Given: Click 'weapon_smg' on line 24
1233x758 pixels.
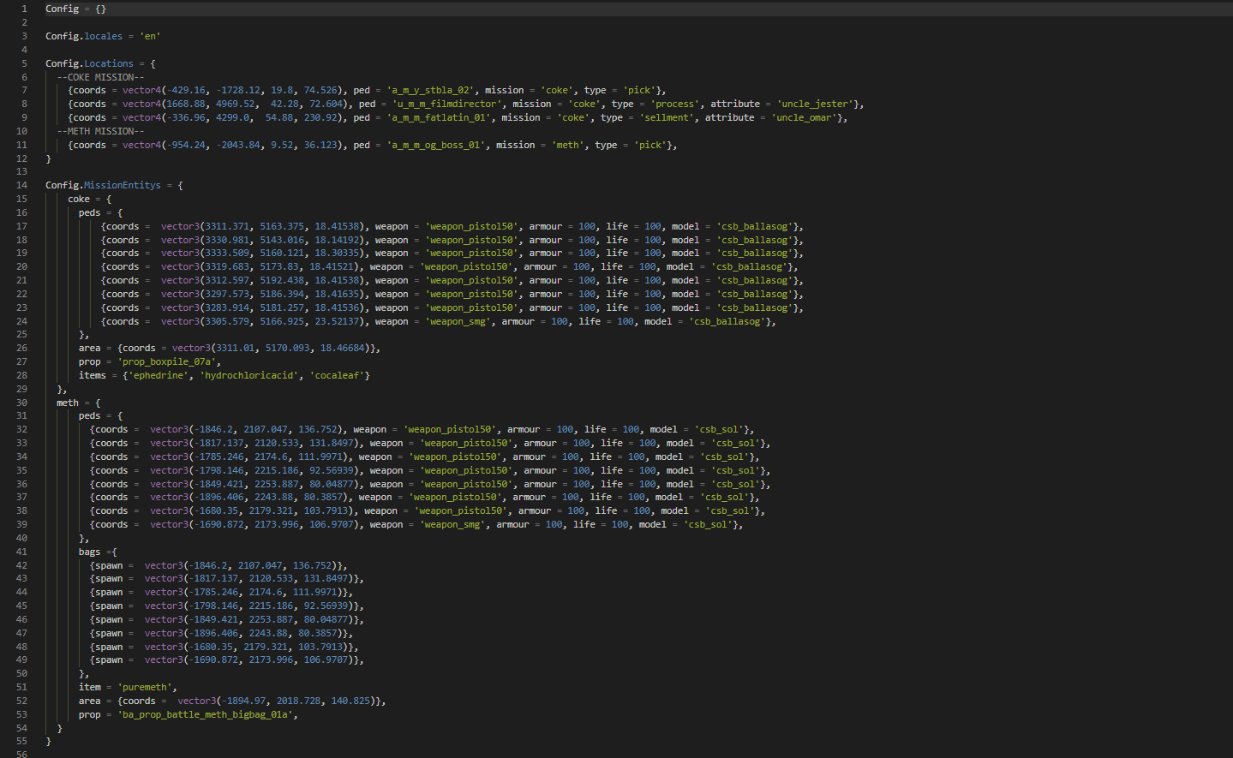Looking at the screenshot, I should click(458, 321).
